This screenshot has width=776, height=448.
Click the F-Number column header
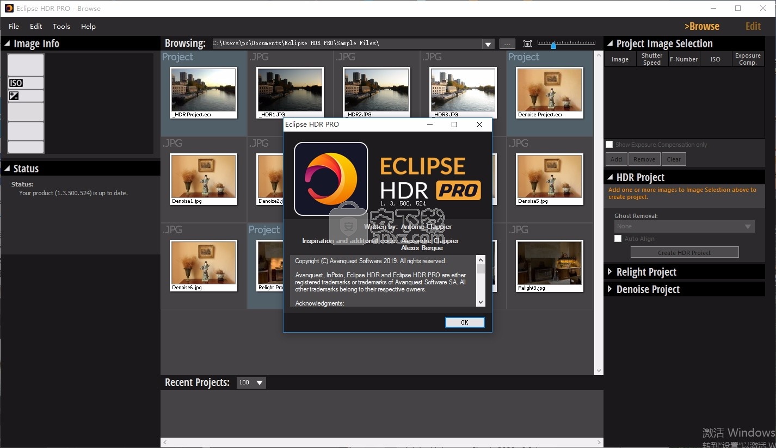[684, 59]
